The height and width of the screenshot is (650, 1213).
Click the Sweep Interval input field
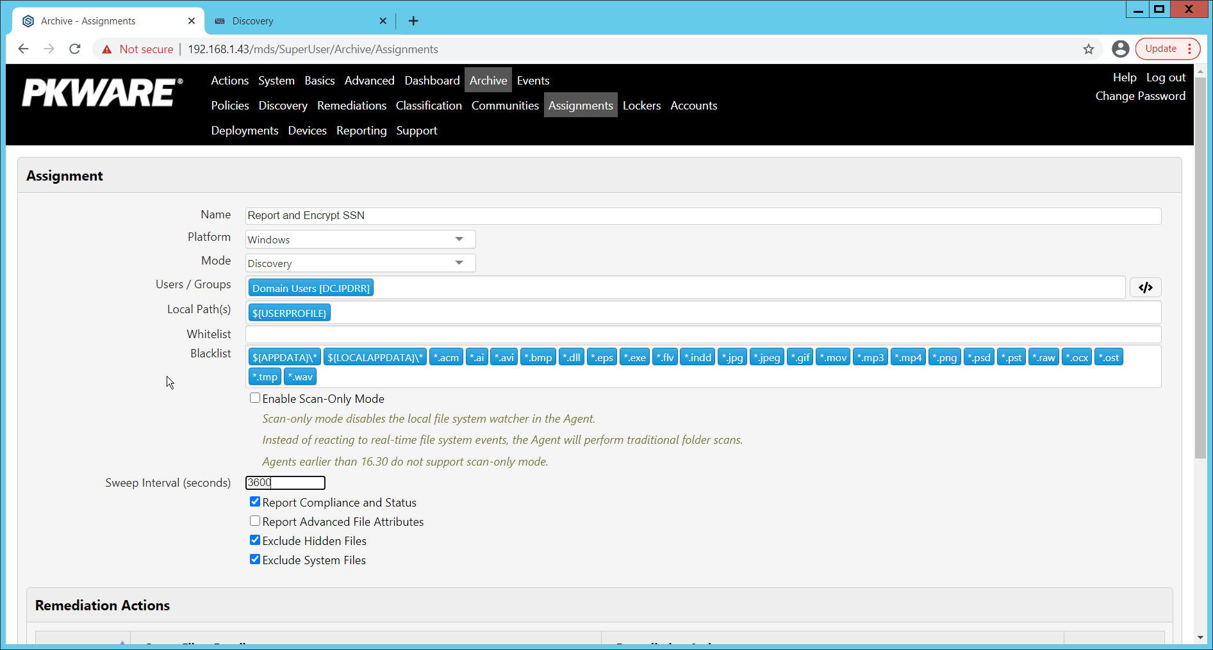[285, 483]
